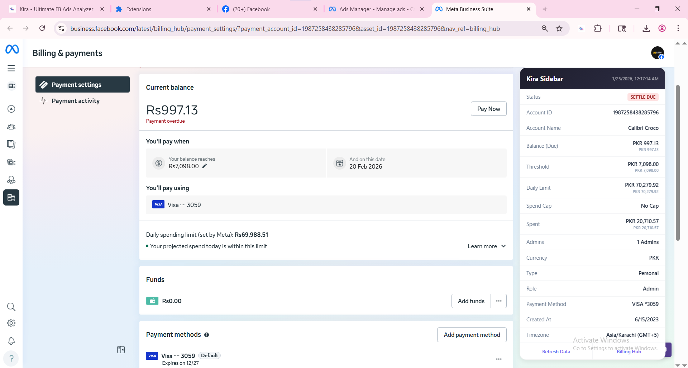Screen dimensions: 688x368
Task: Click the Default badge on Visa card
Action: tap(209, 355)
